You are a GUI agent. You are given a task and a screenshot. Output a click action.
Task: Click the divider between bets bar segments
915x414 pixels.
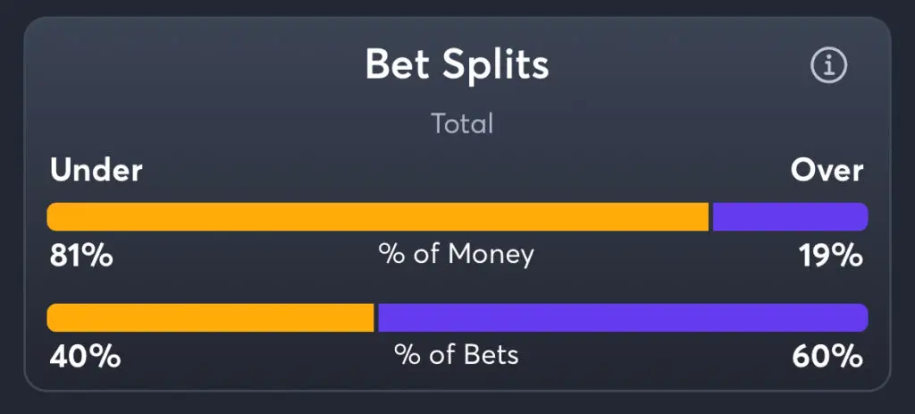click(x=376, y=317)
